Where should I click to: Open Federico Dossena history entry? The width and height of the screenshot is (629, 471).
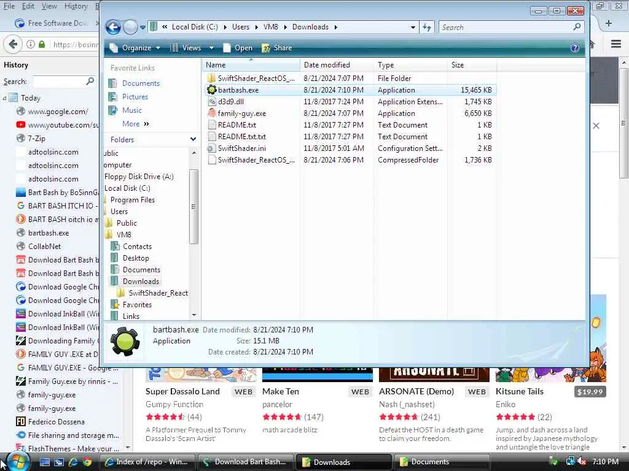pyautogui.click(x=56, y=422)
